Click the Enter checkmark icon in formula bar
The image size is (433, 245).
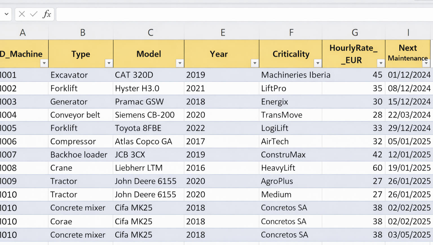(x=33, y=14)
